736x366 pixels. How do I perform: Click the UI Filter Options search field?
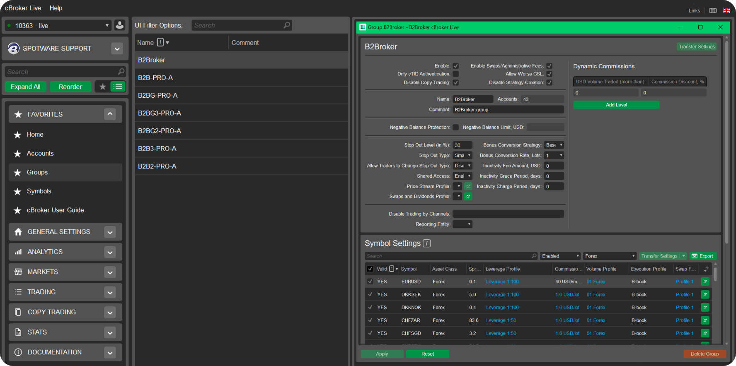click(242, 25)
